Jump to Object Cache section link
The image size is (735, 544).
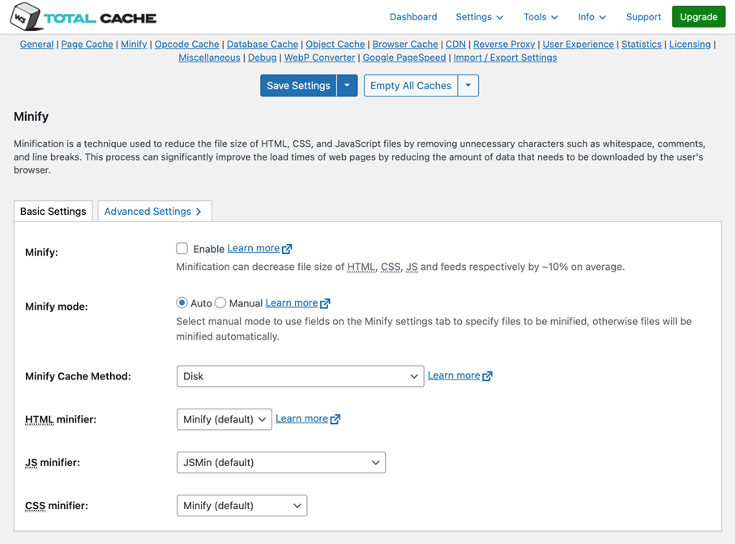[335, 44]
